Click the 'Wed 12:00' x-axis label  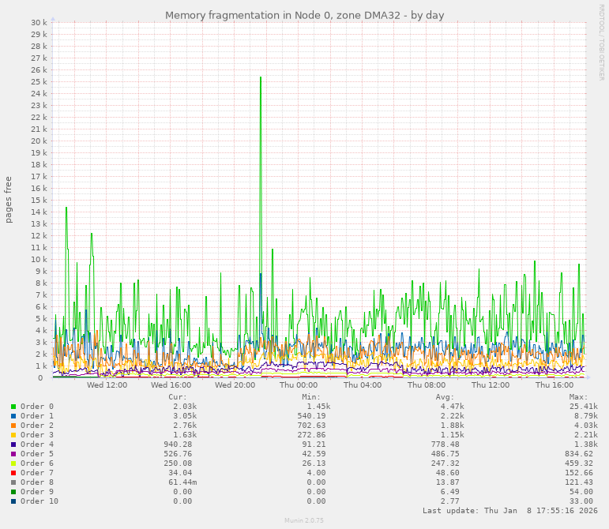point(107,385)
